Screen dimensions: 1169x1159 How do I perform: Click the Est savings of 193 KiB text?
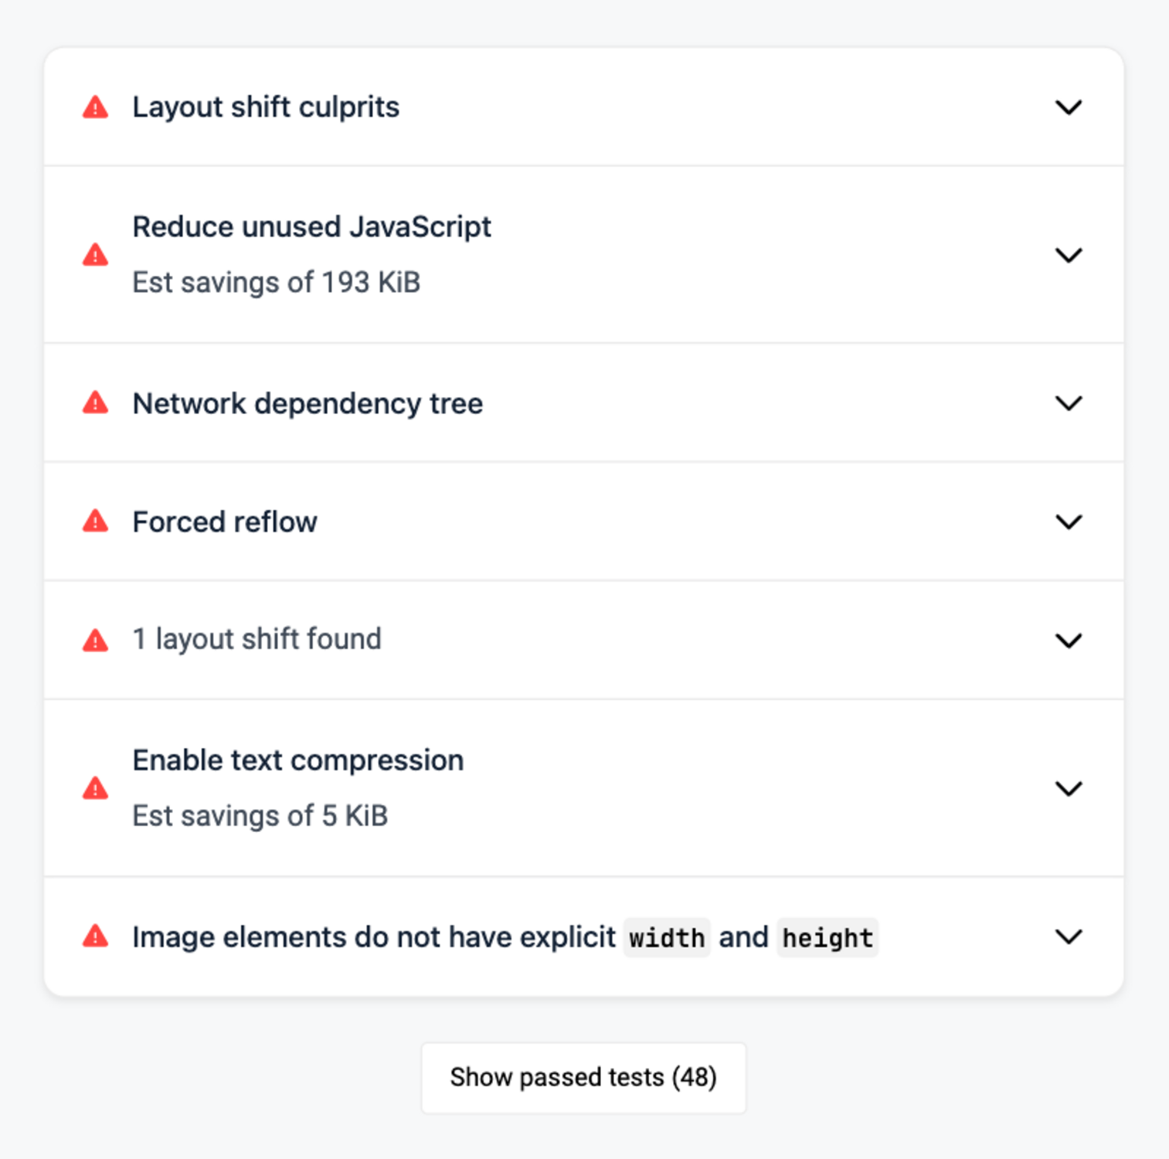tap(276, 283)
